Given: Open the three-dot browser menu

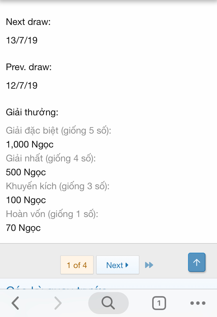Looking at the screenshot, I should [198, 303].
